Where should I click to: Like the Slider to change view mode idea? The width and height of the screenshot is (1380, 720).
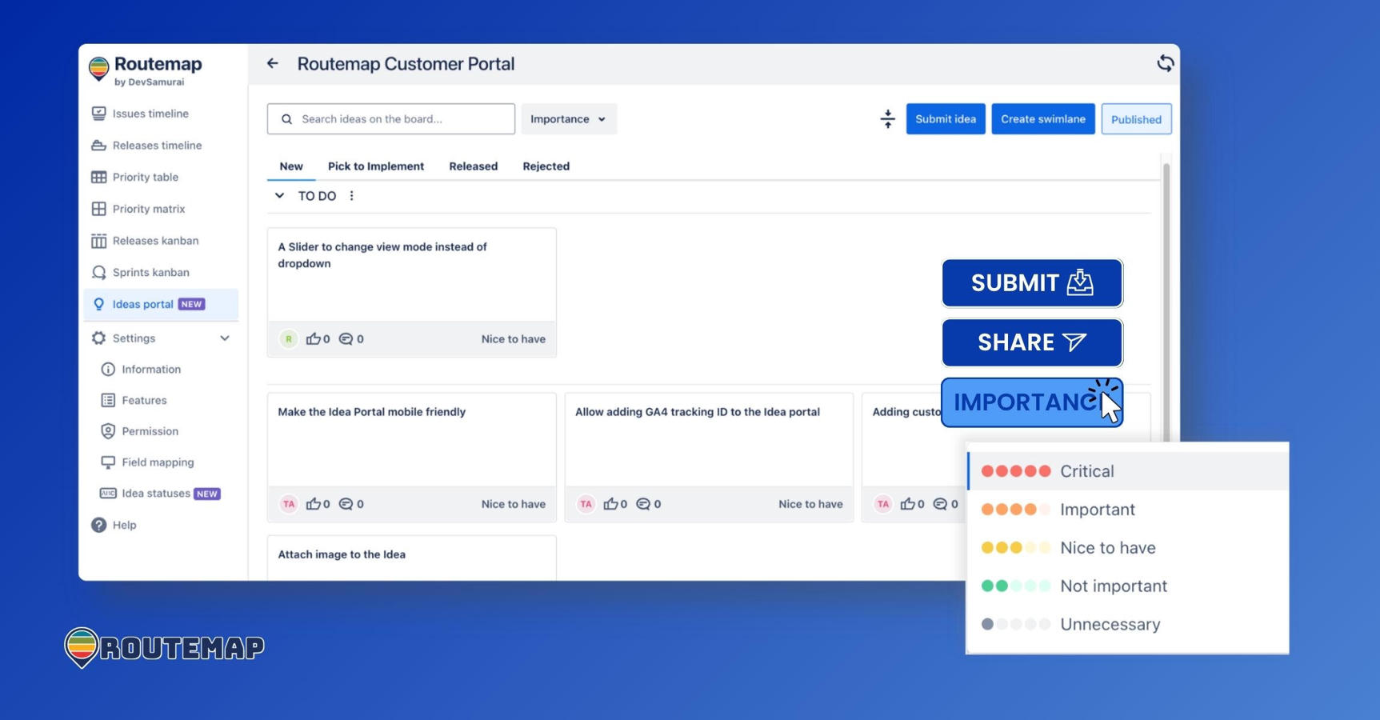318,339
